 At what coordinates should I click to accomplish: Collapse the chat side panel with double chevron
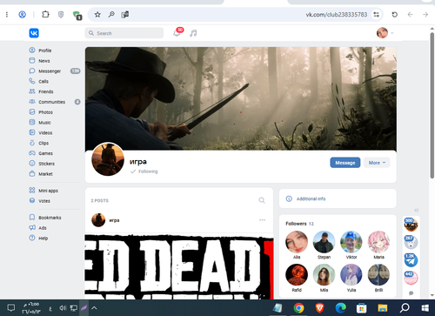point(417,210)
